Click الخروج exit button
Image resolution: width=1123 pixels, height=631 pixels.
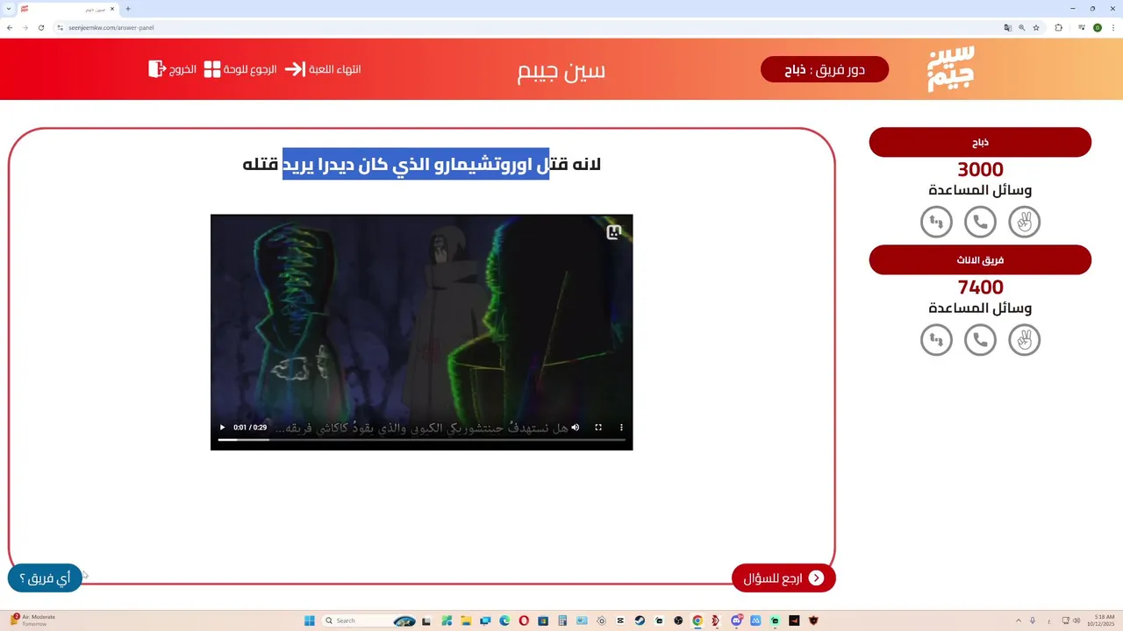coord(172,69)
